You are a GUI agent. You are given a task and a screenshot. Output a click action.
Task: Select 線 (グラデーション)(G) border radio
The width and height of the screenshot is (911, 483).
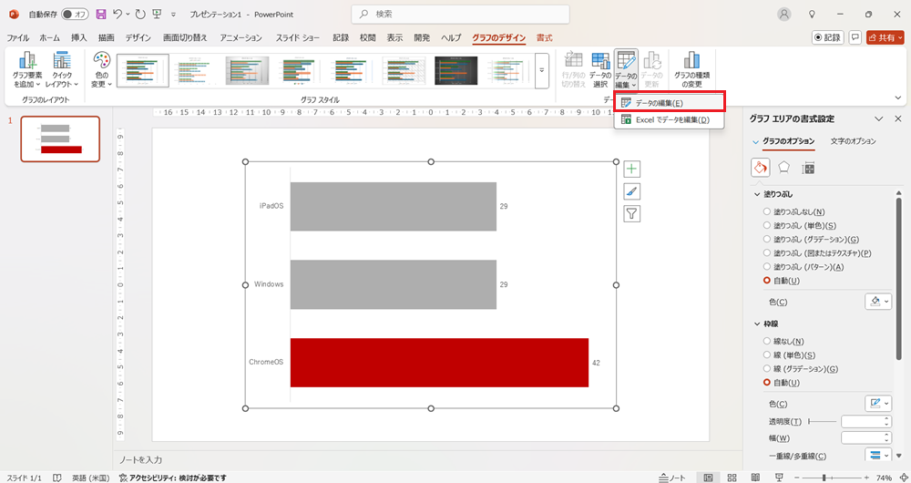[x=801, y=369]
